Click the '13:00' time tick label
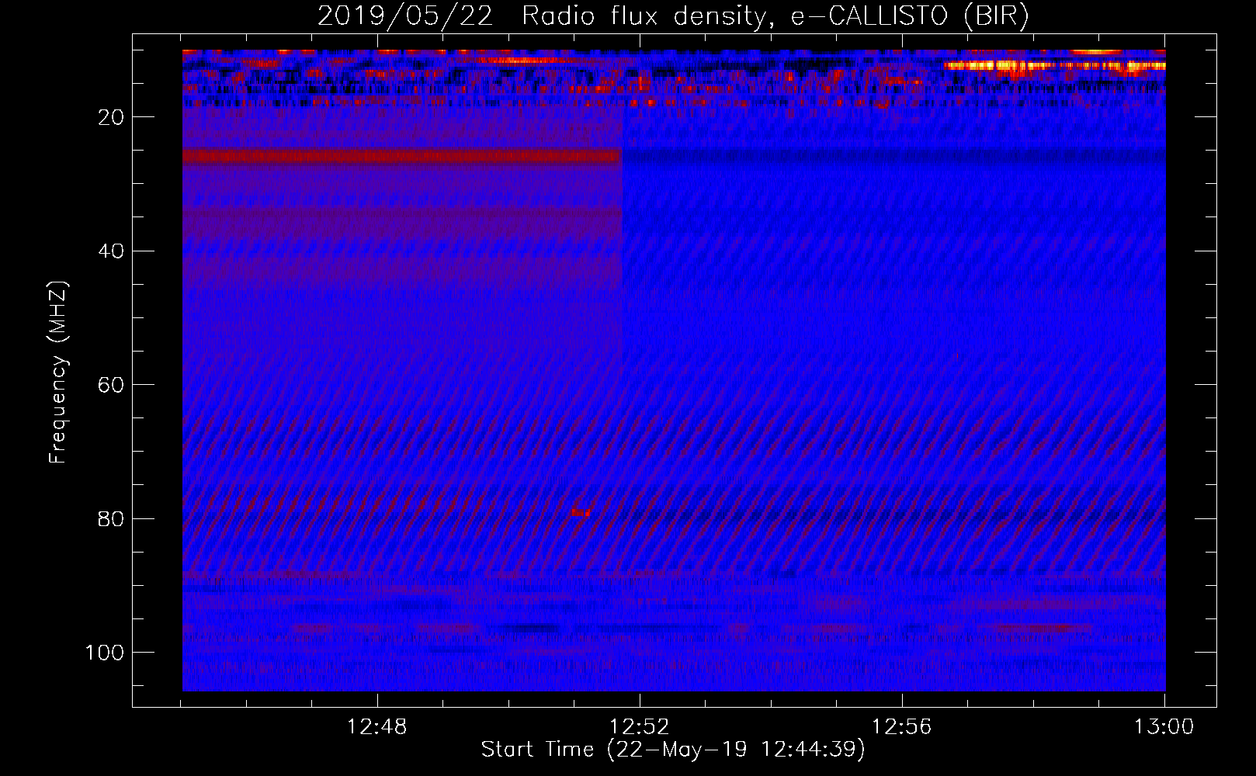The width and height of the screenshot is (1256, 776). coord(1164,727)
